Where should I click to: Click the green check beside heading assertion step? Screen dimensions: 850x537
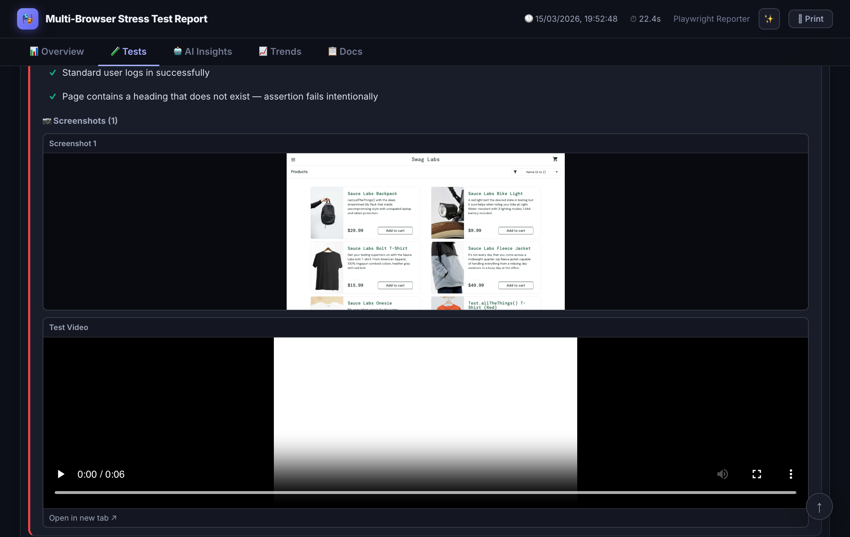click(x=53, y=97)
